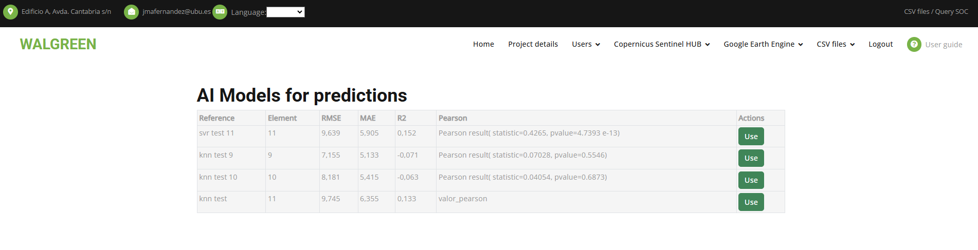Open the User guide link
Image resolution: width=978 pixels, height=250 pixels.
tap(944, 45)
